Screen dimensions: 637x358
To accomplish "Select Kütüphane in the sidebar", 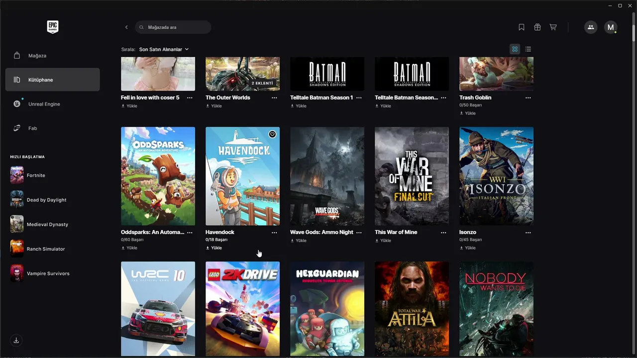I will pyautogui.click(x=53, y=80).
